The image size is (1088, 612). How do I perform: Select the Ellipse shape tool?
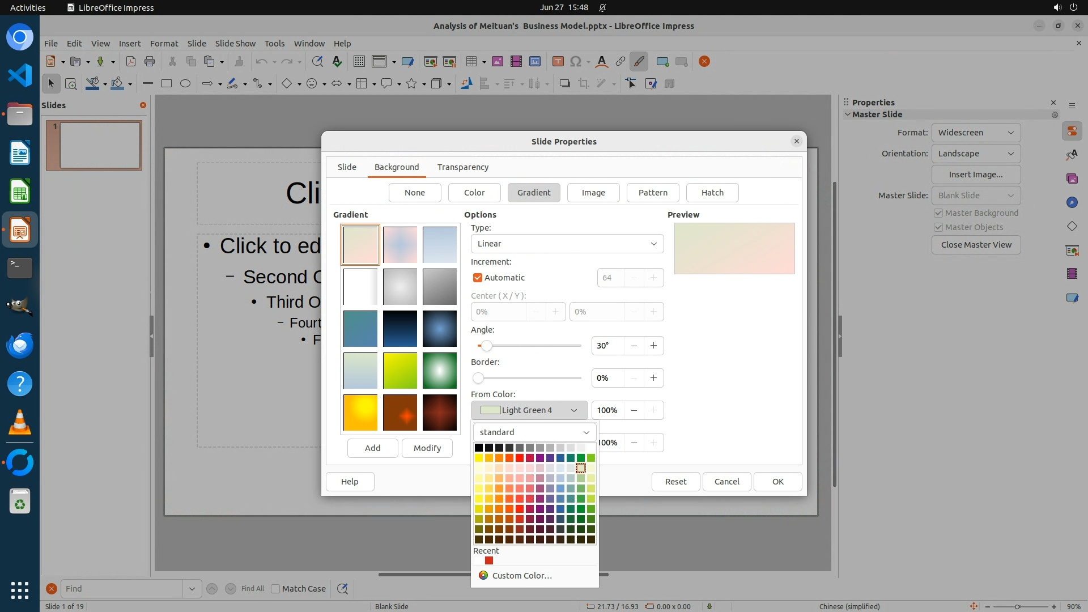point(185,84)
